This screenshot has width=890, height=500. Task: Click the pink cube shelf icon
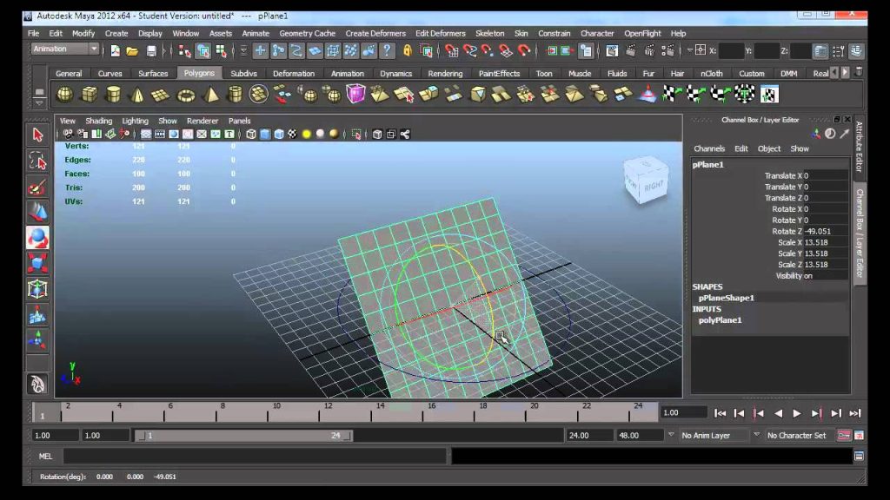[355, 94]
